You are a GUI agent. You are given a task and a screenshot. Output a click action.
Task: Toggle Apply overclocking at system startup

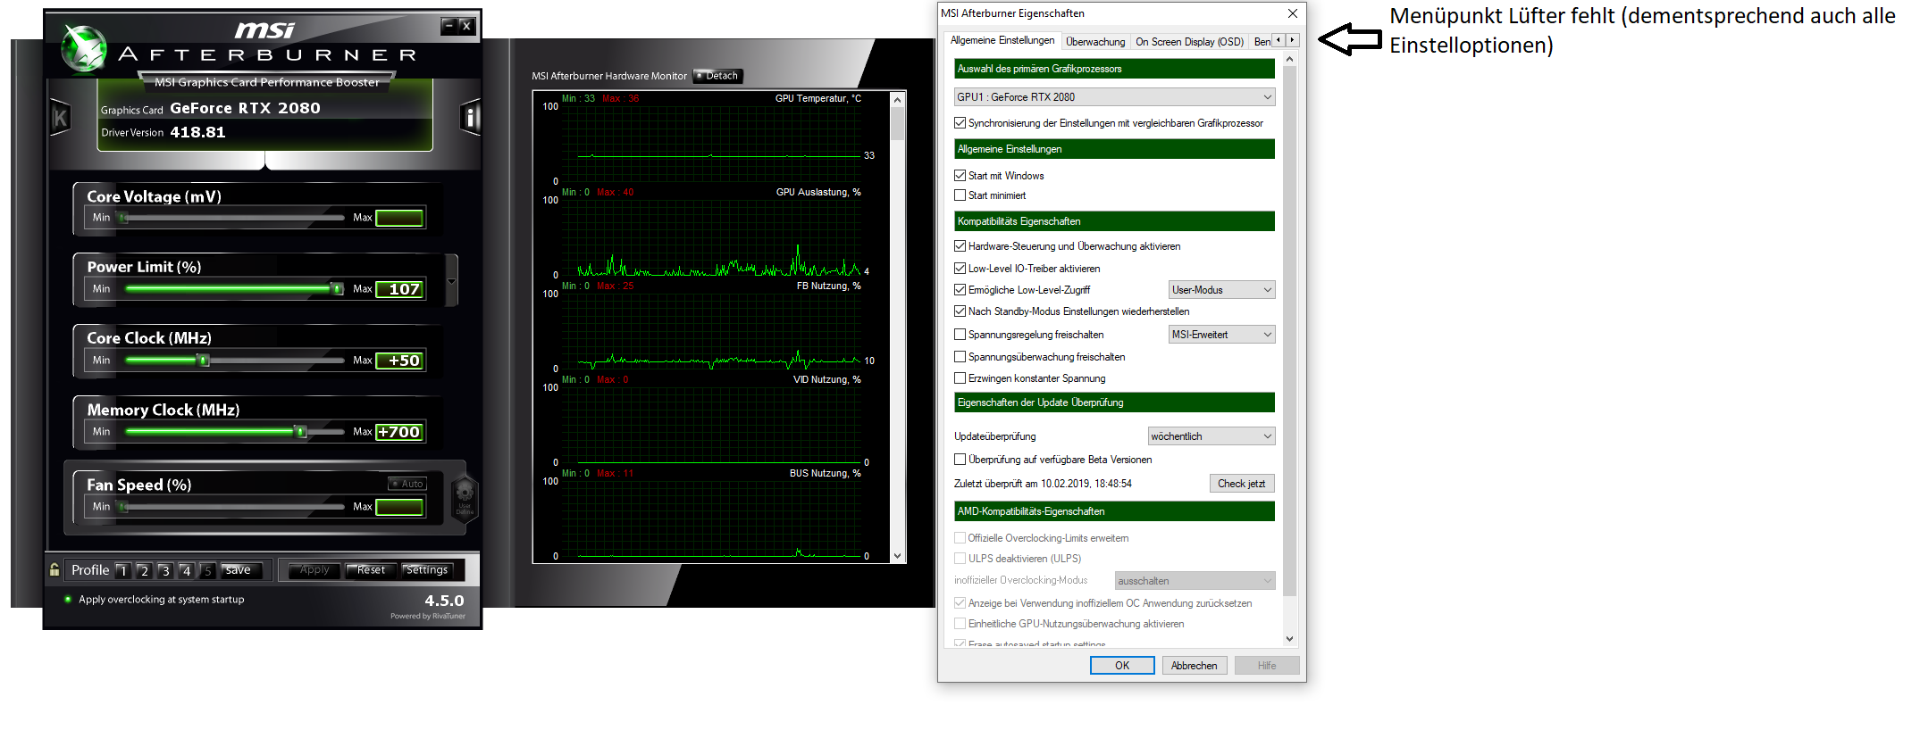(154, 600)
